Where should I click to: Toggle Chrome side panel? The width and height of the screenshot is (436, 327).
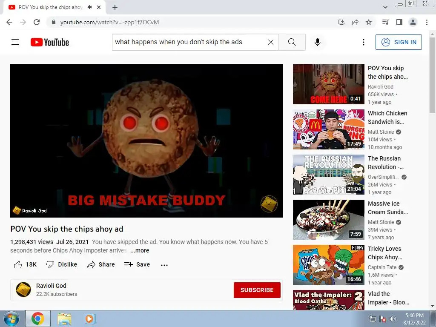point(399,22)
